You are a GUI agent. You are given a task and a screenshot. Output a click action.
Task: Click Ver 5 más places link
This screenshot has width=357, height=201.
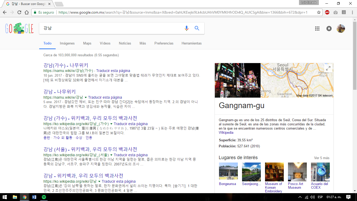322,158
